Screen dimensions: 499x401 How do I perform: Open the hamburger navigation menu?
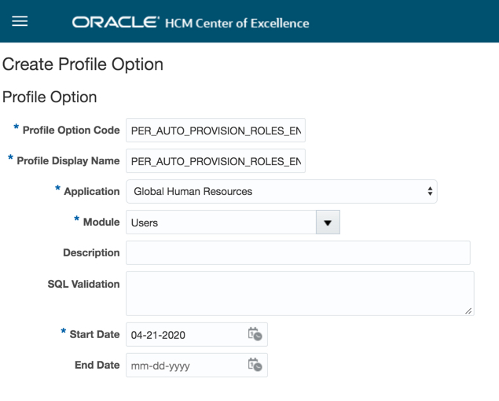(x=20, y=21)
